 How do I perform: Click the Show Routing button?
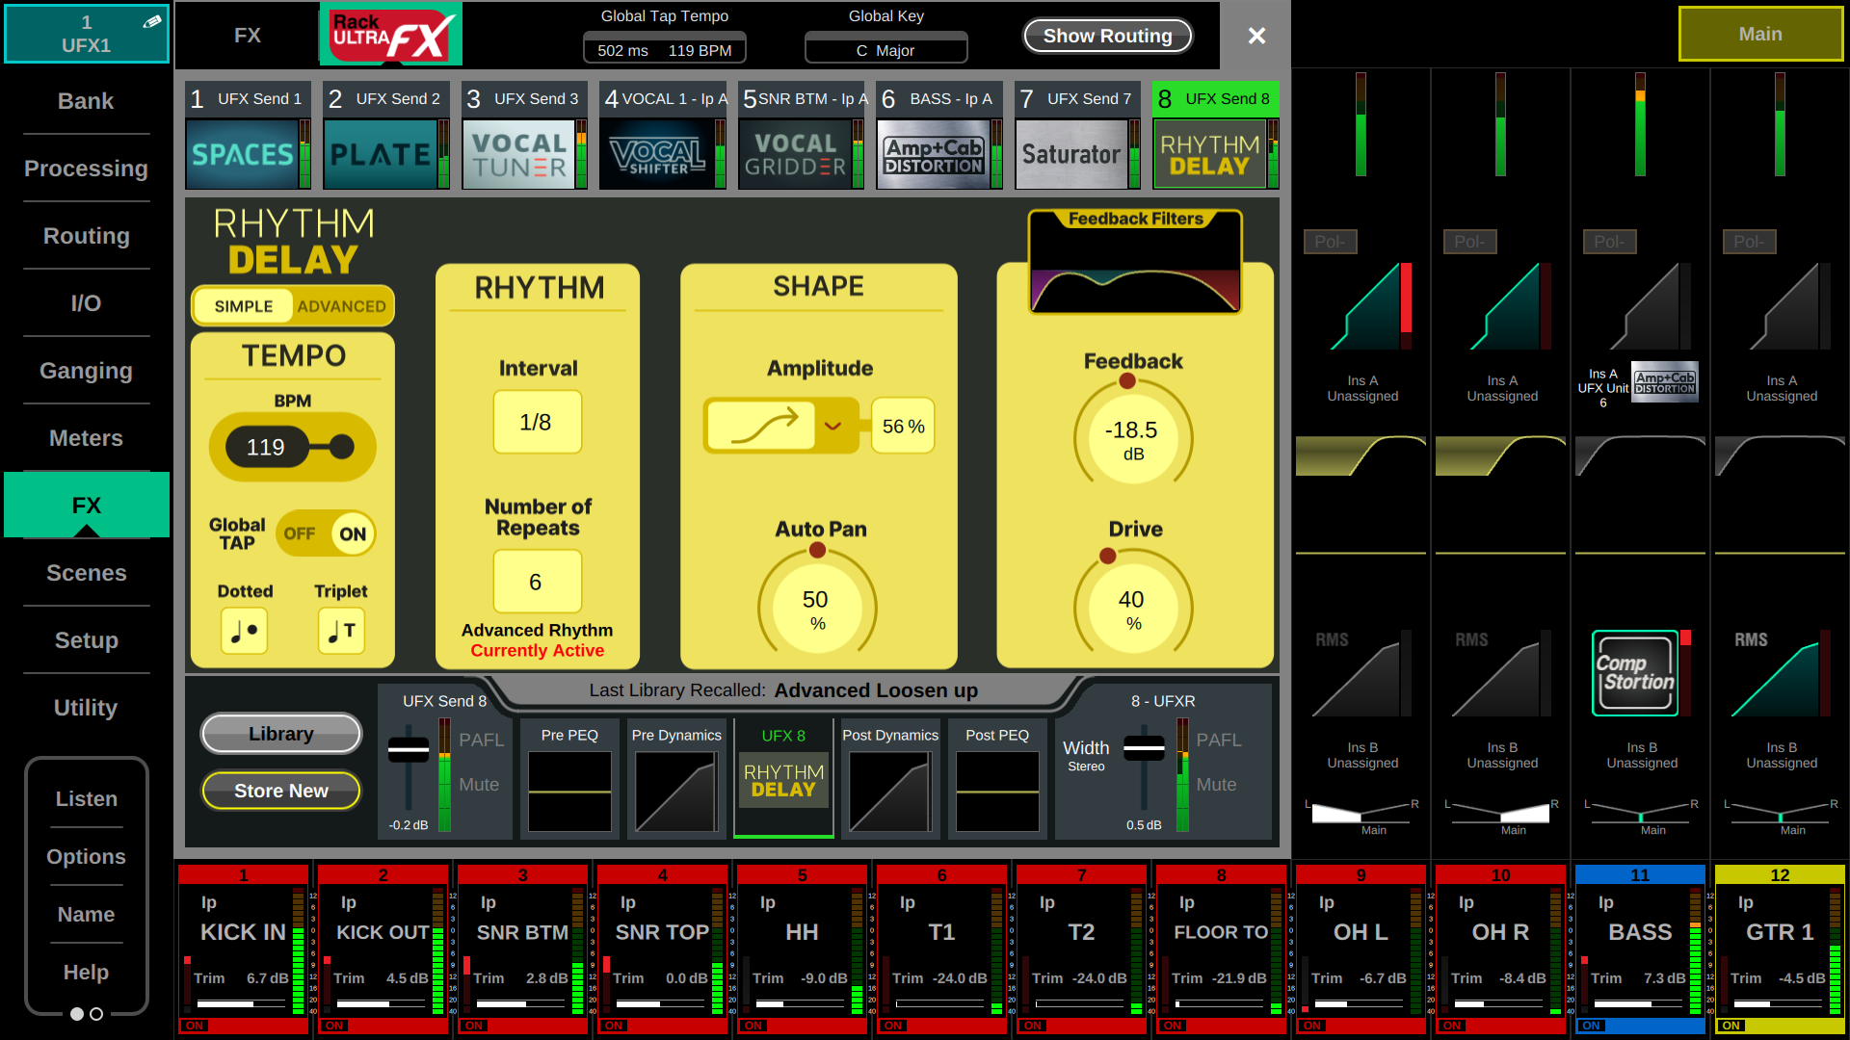(1107, 36)
